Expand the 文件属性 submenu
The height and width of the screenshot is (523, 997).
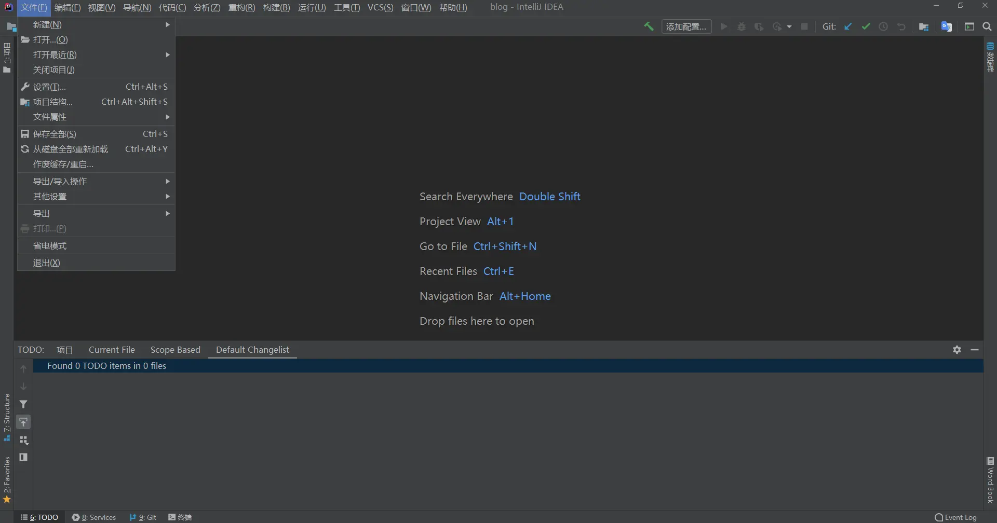coord(96,117)
